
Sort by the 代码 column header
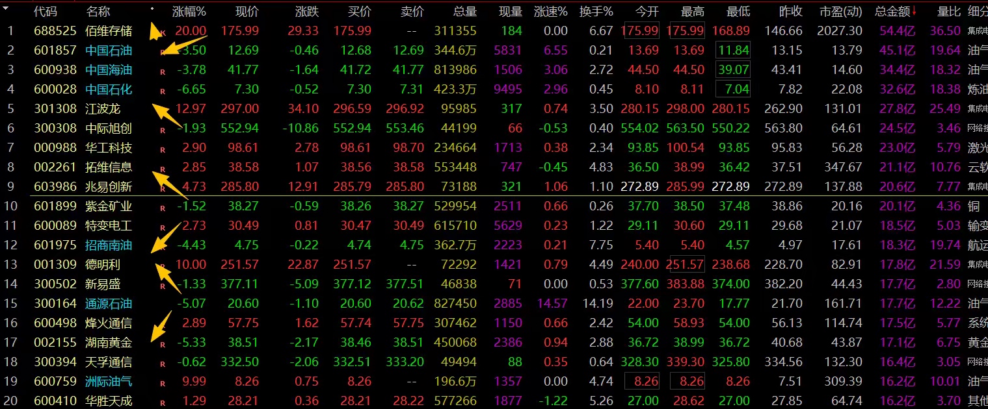point(46,12)
